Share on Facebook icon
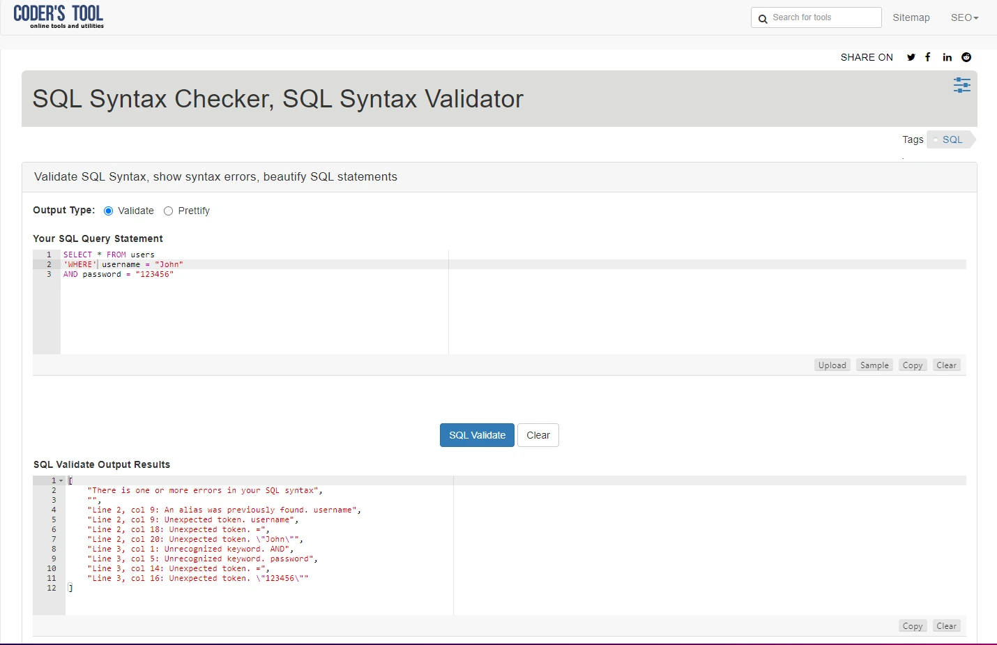This screenshot has width=997, height=645. pyautogui.click(x=928, y=57)
